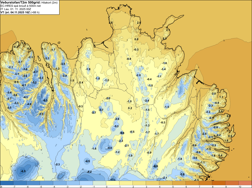Click the '-1.0' temperature value
This screenshot has height=188, width=252.
129,101
